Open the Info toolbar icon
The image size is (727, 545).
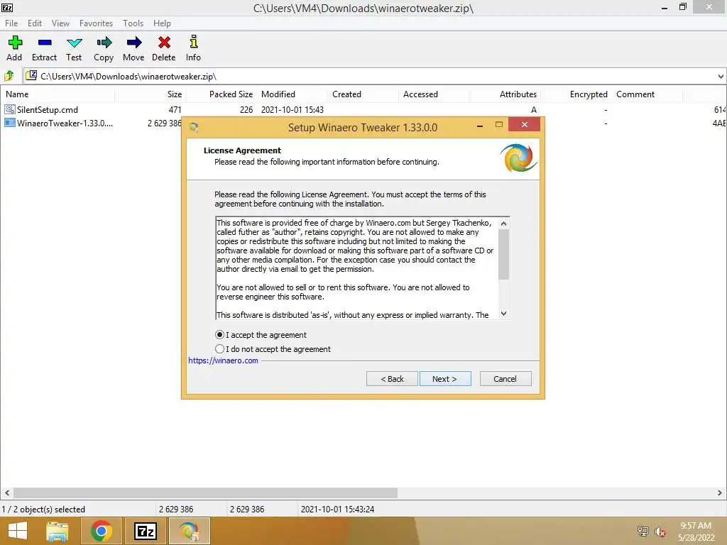point(194,42)
